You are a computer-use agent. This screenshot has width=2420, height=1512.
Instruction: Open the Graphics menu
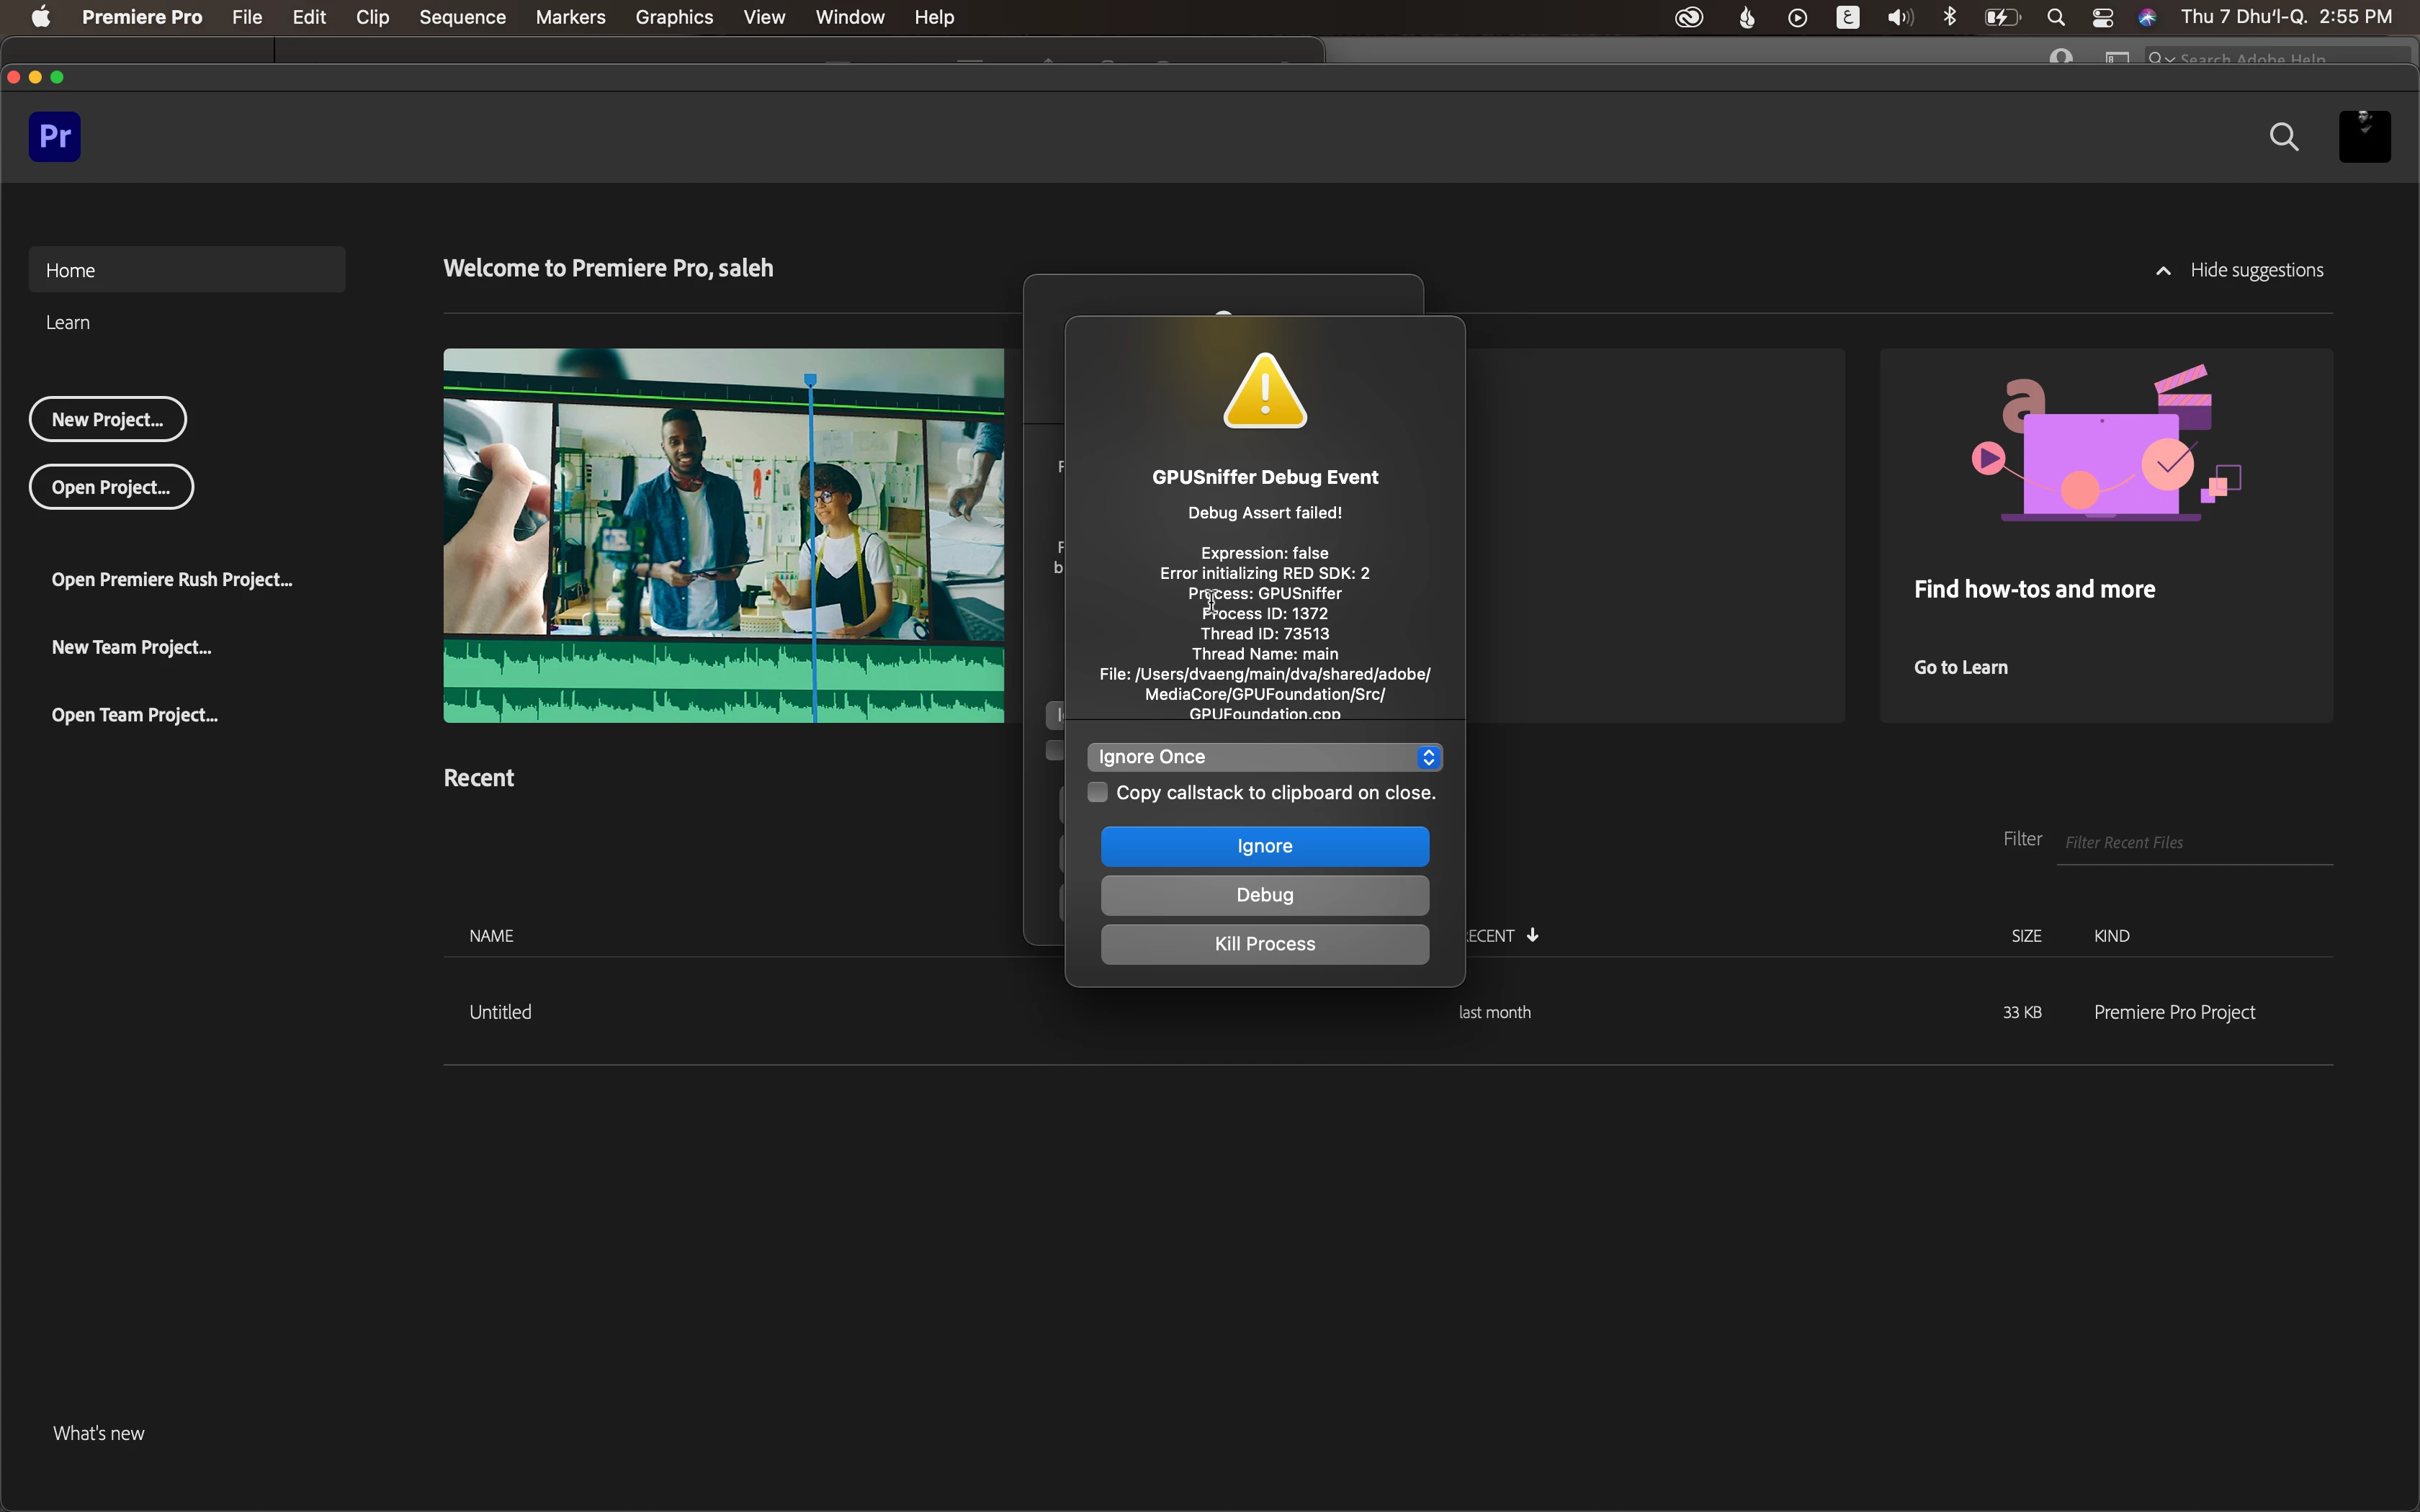click(x=674, y=17)
